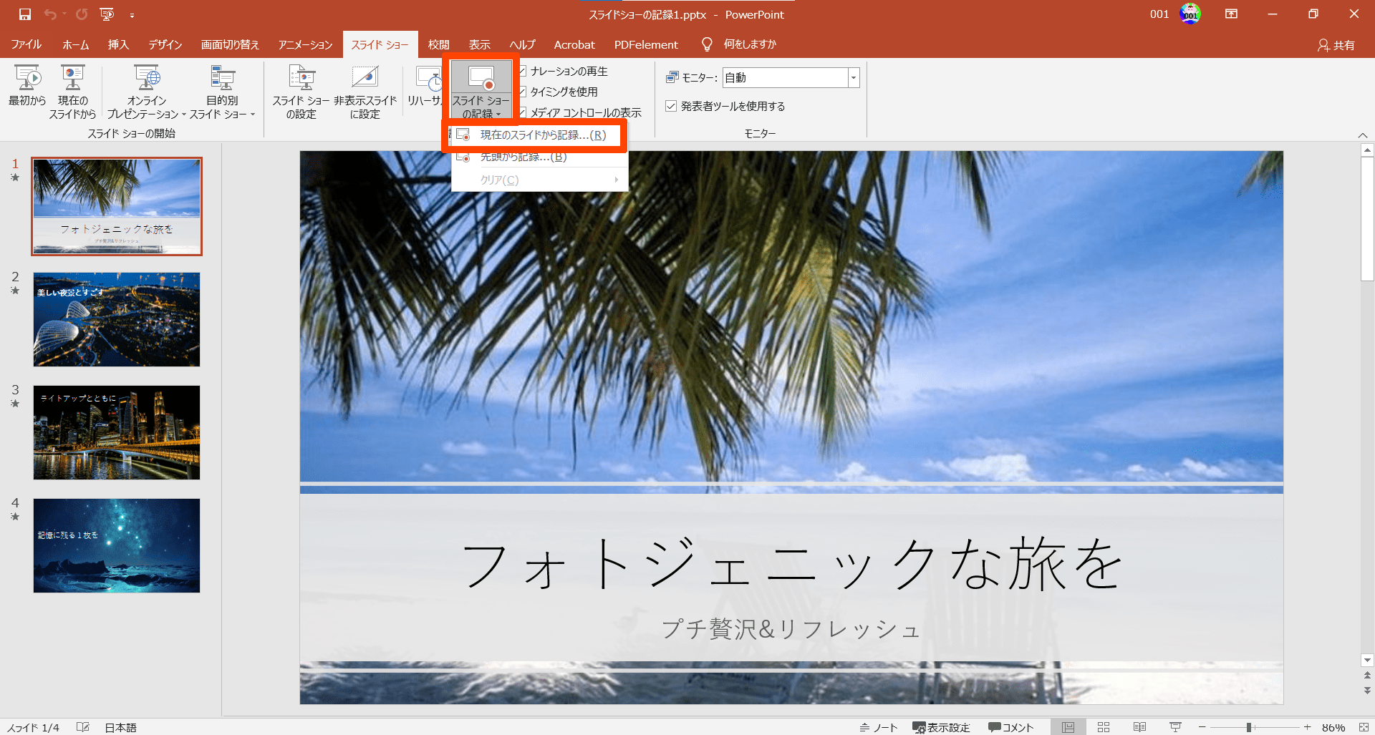Click 非表示スライドに設定 icon
The image size is (1375, 735).
point(365,79)
